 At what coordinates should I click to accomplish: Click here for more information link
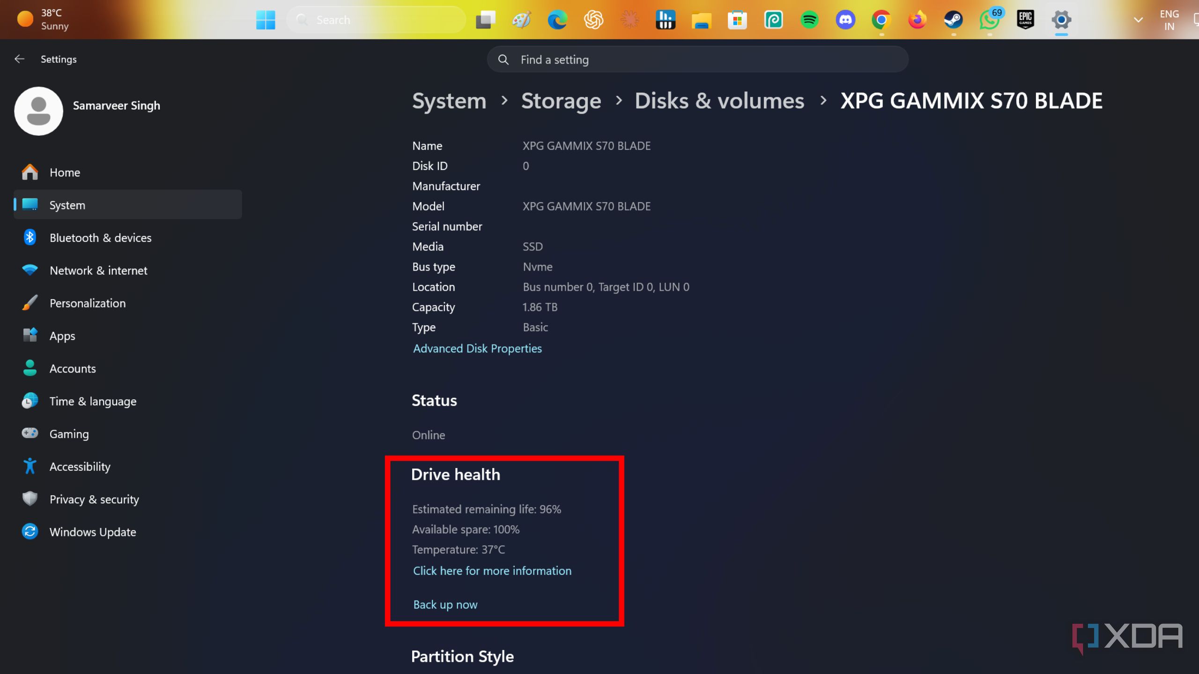pos(492,571)
